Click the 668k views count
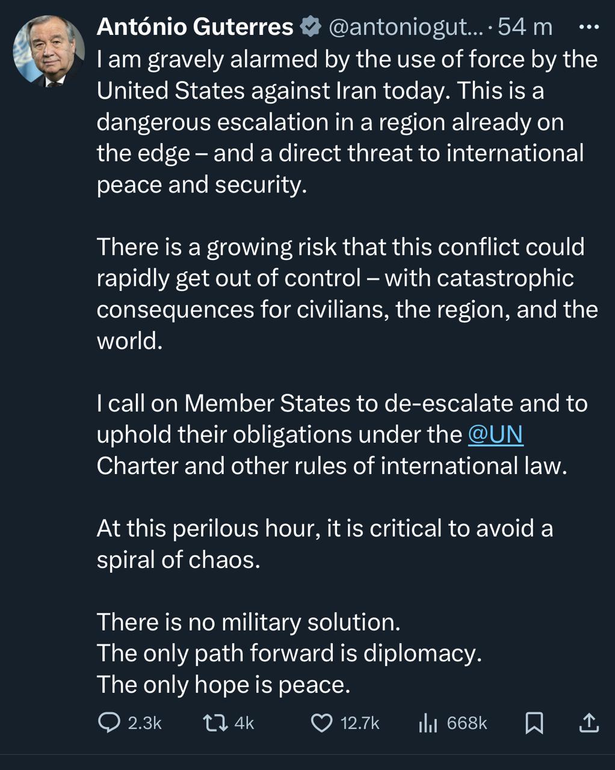 pyautogui.click(x=467, y=722)
